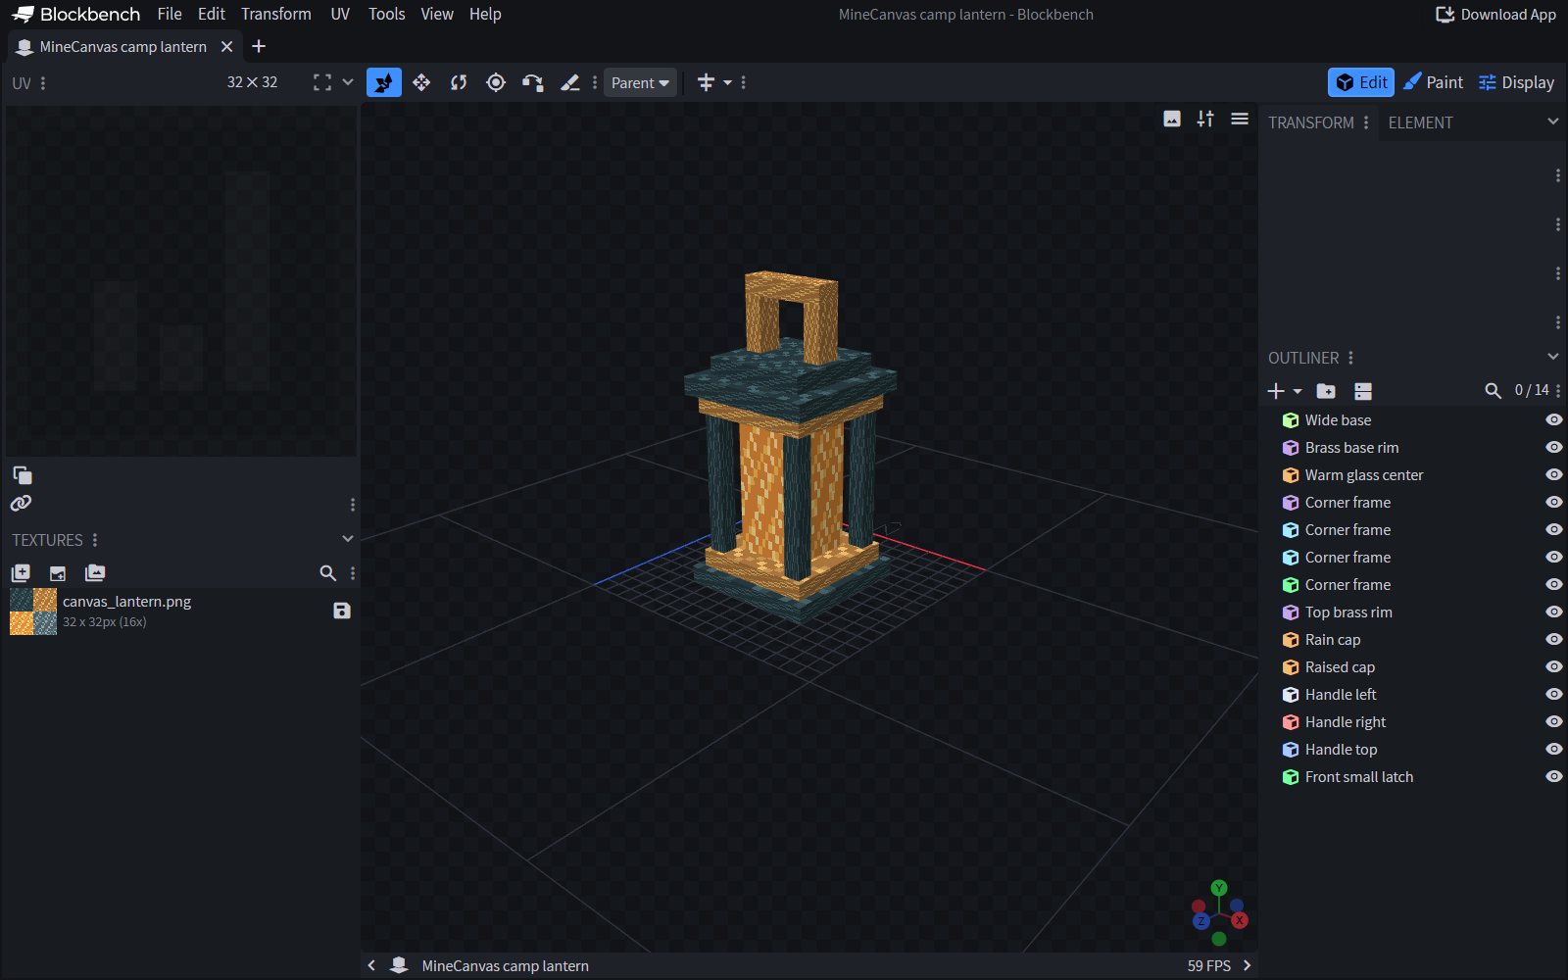Open the texture group icon
The width and height of the screenshot is (1568, 980).
(95, 573)
